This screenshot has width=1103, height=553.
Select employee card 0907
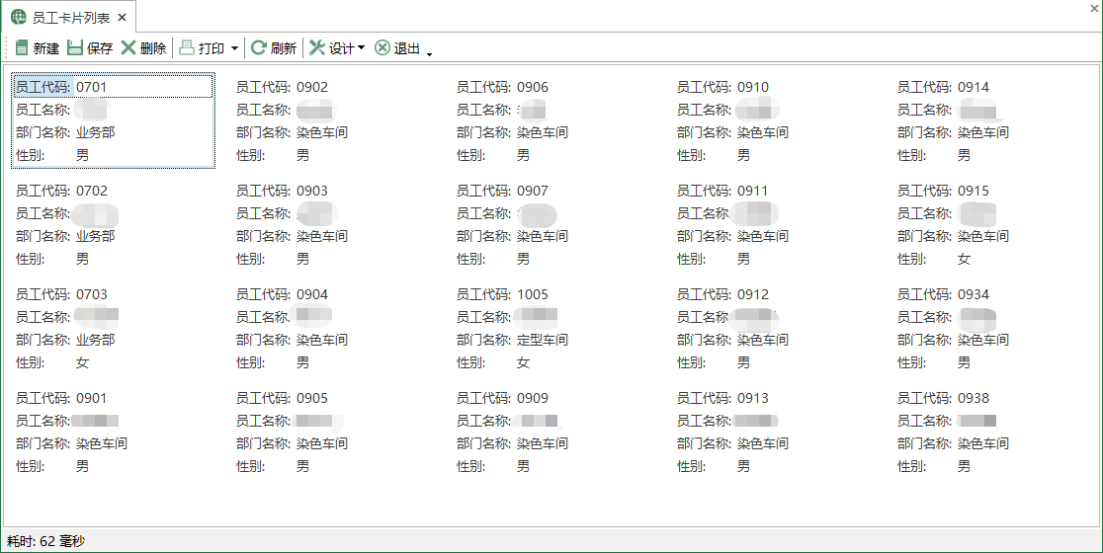[554, 225]
